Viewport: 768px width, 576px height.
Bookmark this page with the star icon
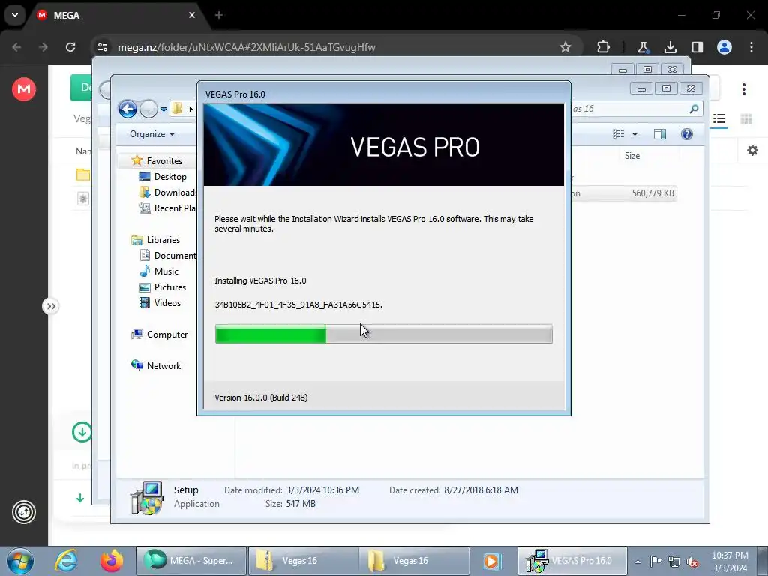click(x=565, y=47)
